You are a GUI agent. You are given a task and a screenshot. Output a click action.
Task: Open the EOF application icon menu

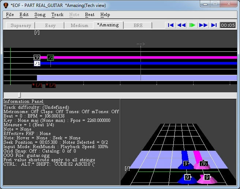[x=6, y=5]
